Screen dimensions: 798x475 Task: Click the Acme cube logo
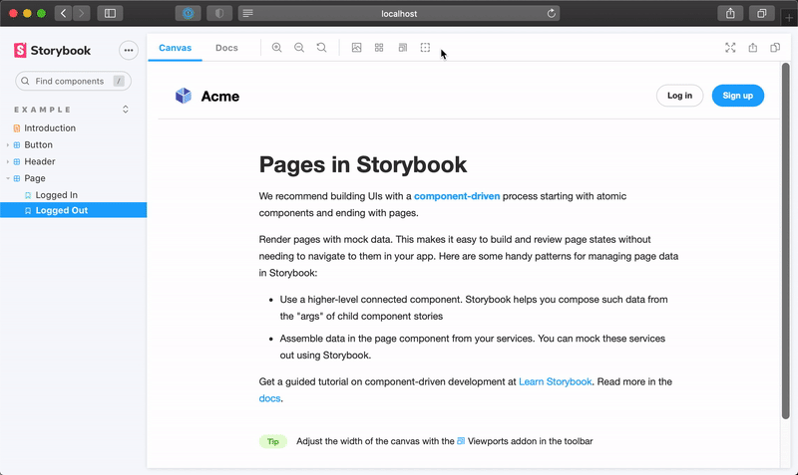point(184,96)
